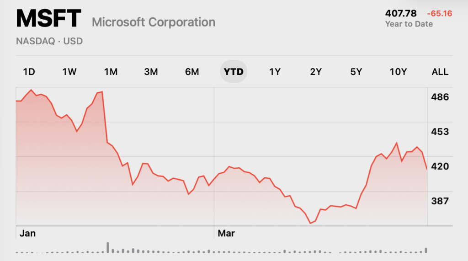The image size is (468, 261).
Task: Show the 1Y price history
Action: coord(275,72)
